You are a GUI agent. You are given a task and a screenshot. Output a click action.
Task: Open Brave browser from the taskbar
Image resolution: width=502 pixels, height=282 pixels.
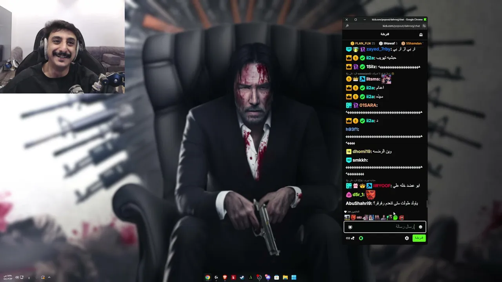point(225,277)
